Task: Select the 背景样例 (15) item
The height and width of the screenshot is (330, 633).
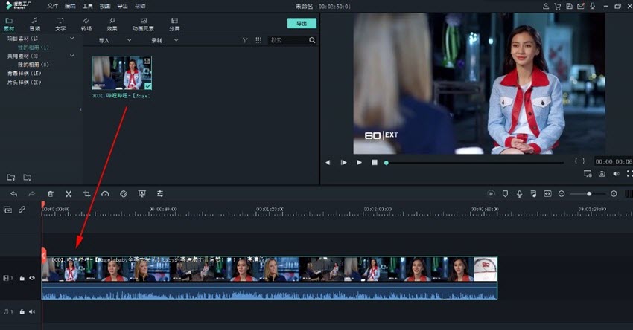Action: [x=25, y=74]
